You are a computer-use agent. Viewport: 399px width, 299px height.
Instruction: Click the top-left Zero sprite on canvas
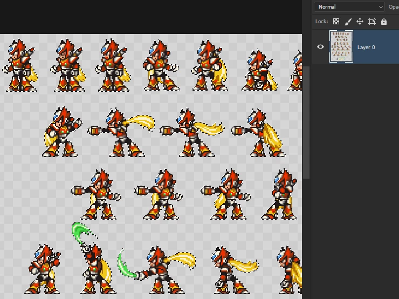pos(20,65)
